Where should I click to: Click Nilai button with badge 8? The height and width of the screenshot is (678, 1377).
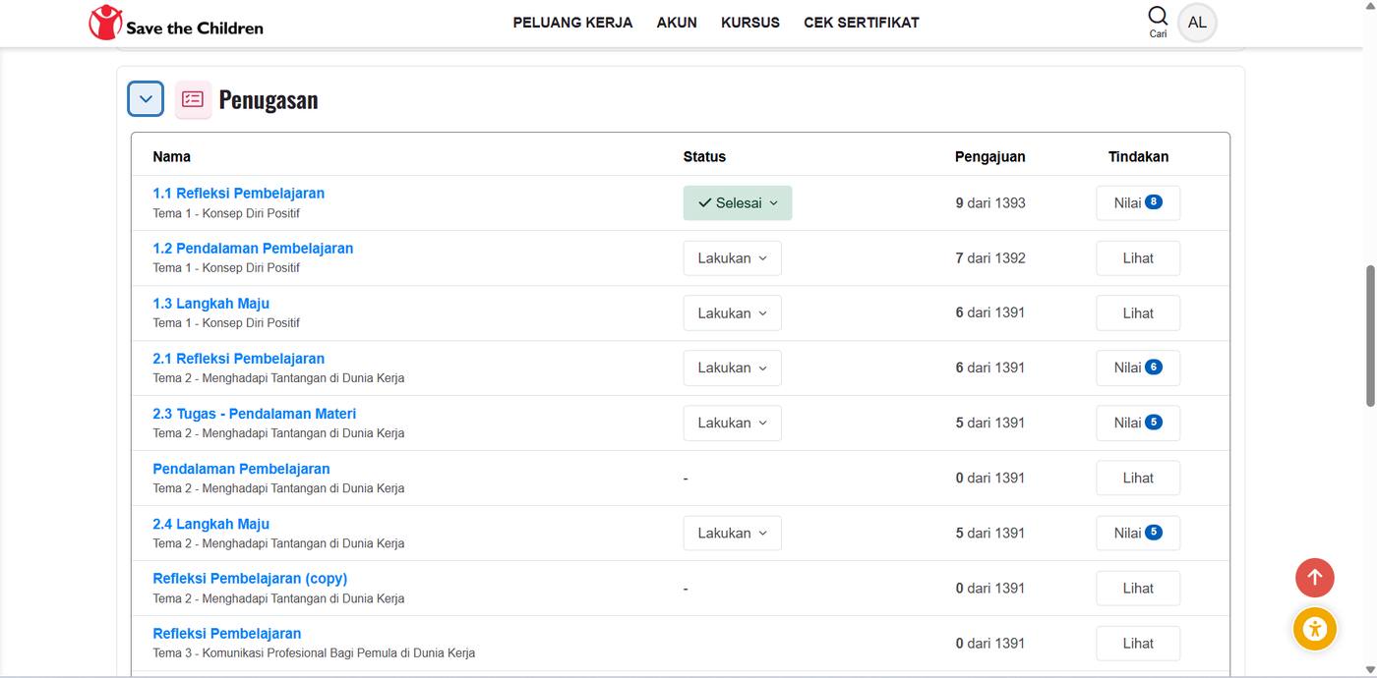click(1138, 203)
